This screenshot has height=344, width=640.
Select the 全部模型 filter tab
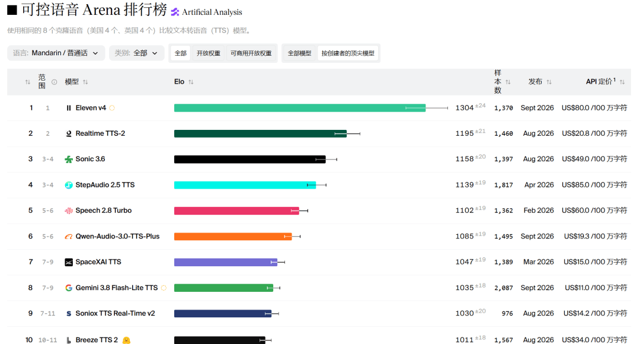(x=299, y=53)
